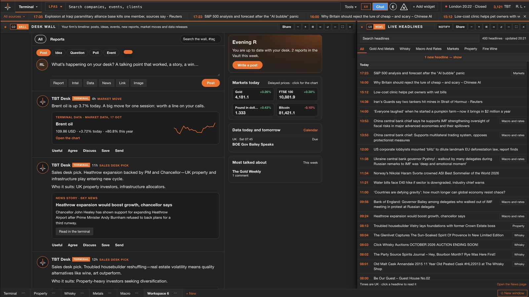The height and width of the screenshot is (297, 529).
Task: Zoom in Desk Wall panel with plus
Action: (x=305, y=27)
